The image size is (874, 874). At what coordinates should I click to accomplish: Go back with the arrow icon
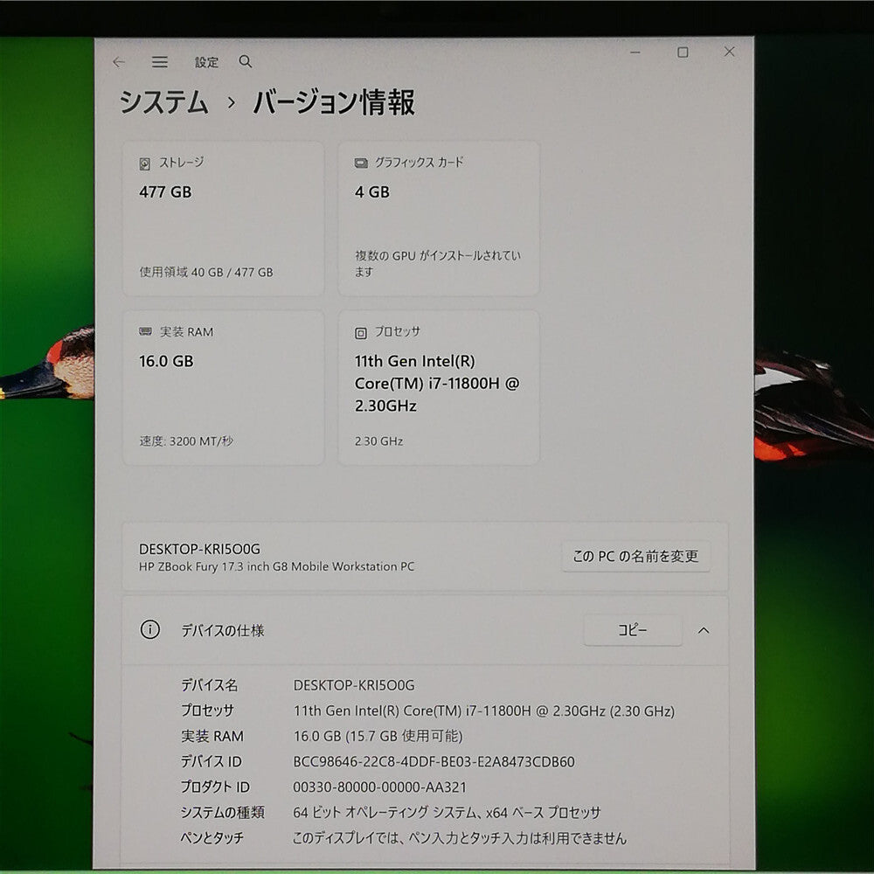[119, 62]
